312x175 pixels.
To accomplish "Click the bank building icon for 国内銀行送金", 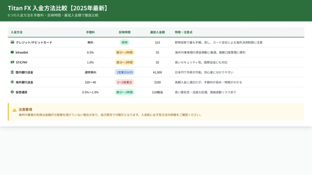I will pyautogui.click(x=12, y=72).
